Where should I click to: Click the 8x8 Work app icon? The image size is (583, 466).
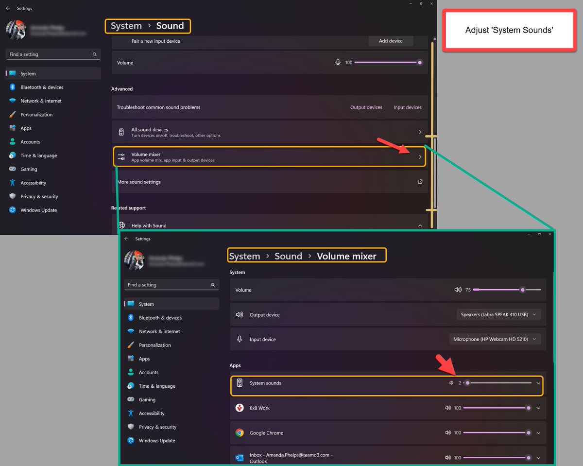click(240, 408)
